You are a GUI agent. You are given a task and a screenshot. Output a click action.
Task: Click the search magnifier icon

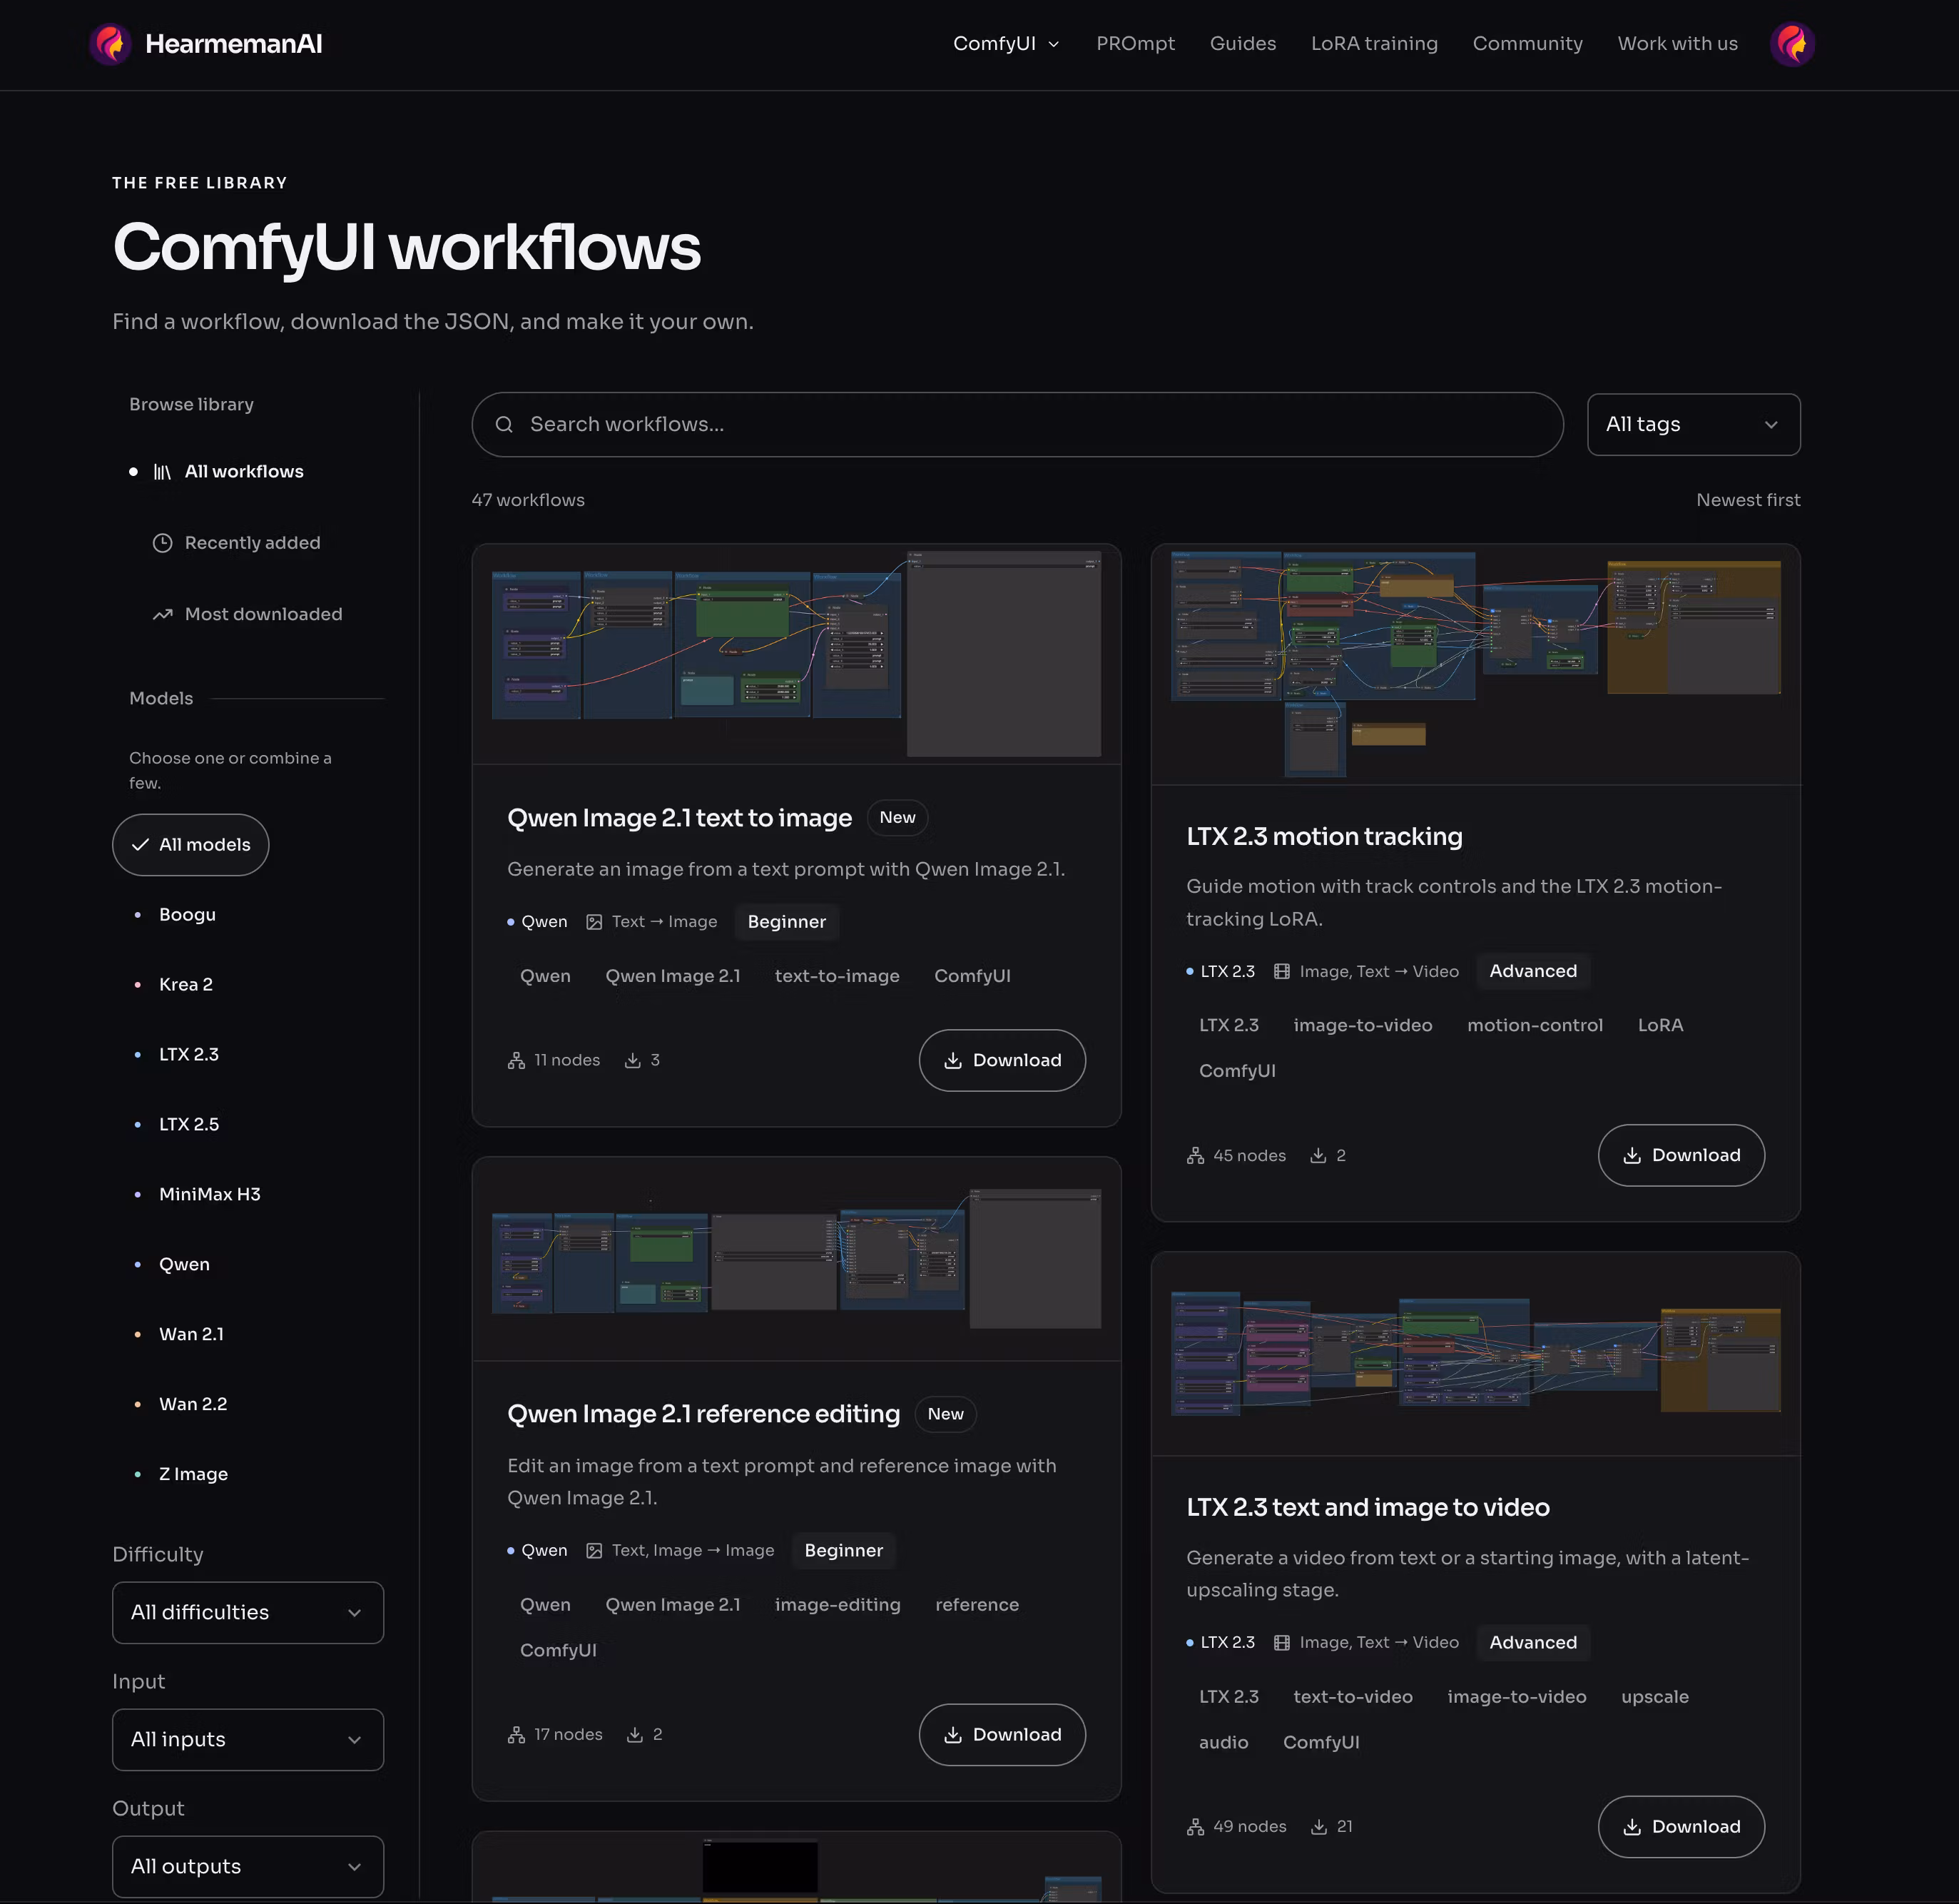pyautogui.click(x=505, y=425)
